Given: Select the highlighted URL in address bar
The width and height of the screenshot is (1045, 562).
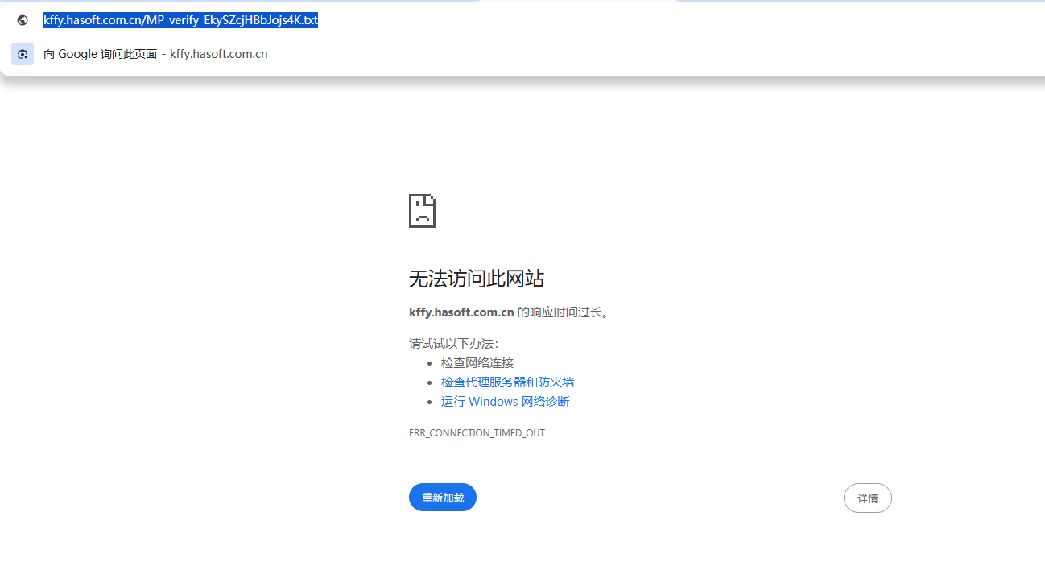Looking at the screenshot, I should coord(180,20).
